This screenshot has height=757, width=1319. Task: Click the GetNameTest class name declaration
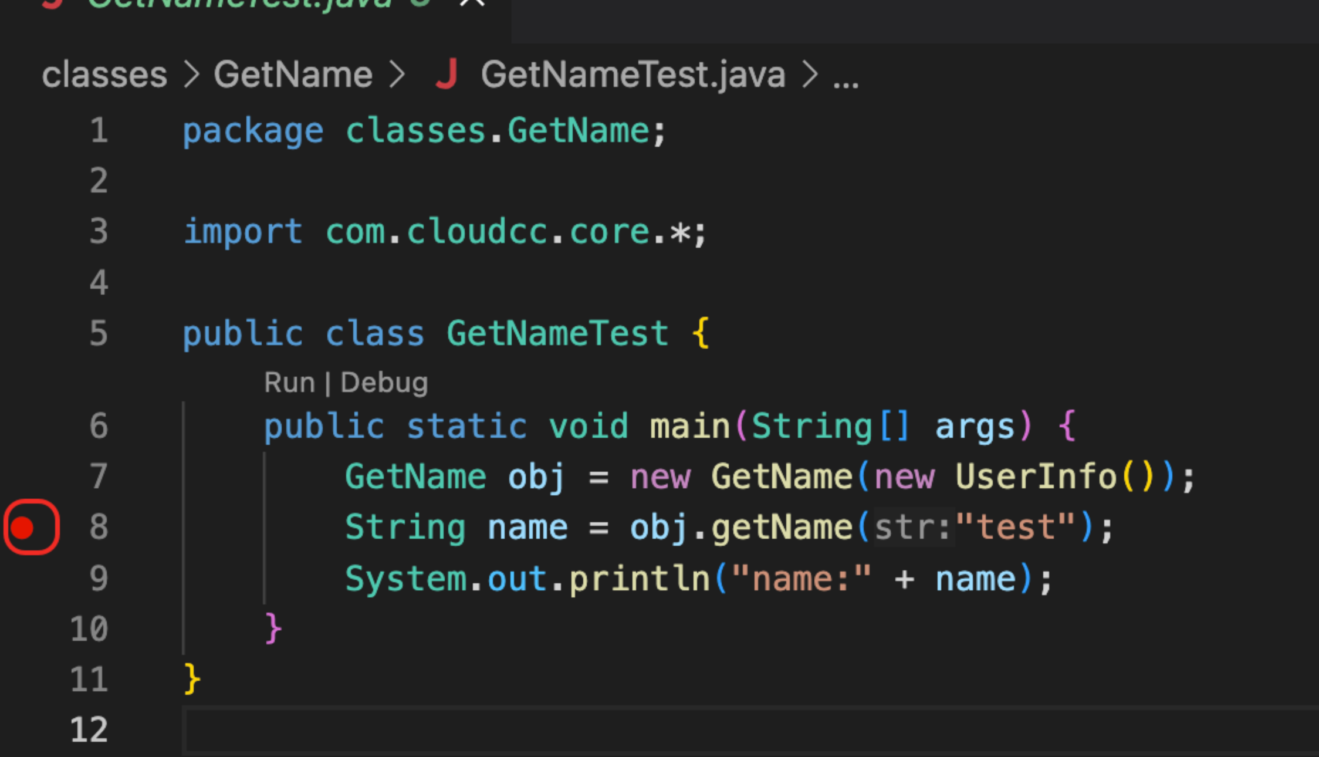(x=557, y=333)
